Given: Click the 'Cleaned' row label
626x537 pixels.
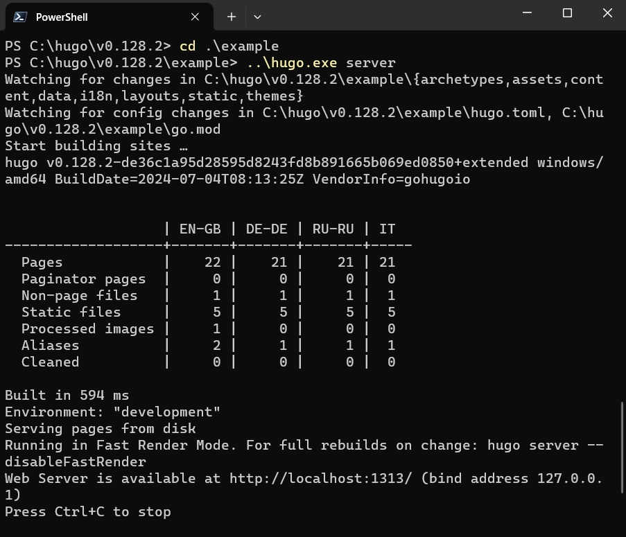Looking at the screenshot, I should tap(51, 362).
